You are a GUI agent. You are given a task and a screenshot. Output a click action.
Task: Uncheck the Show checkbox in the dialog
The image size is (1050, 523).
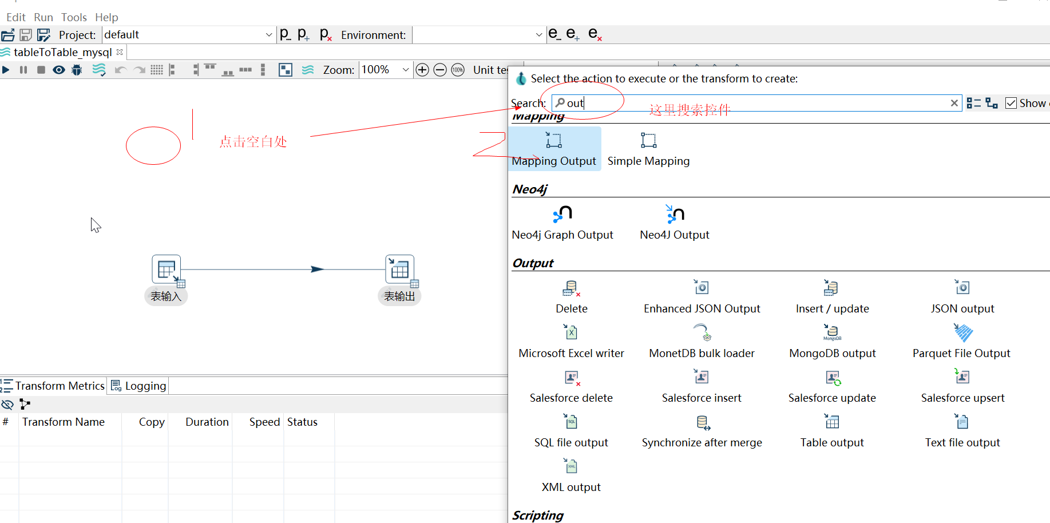[x=1011, y=102]
